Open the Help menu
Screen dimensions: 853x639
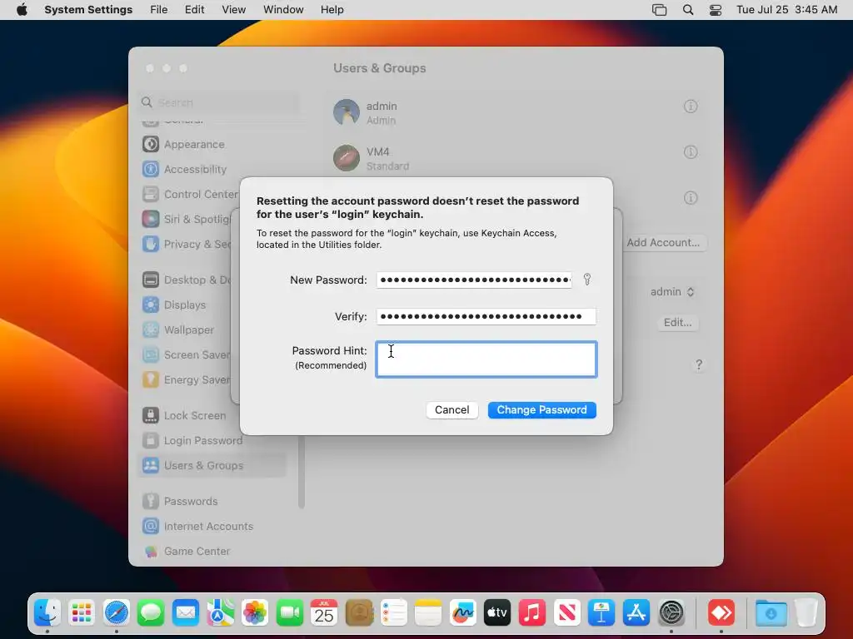point(332,10)
